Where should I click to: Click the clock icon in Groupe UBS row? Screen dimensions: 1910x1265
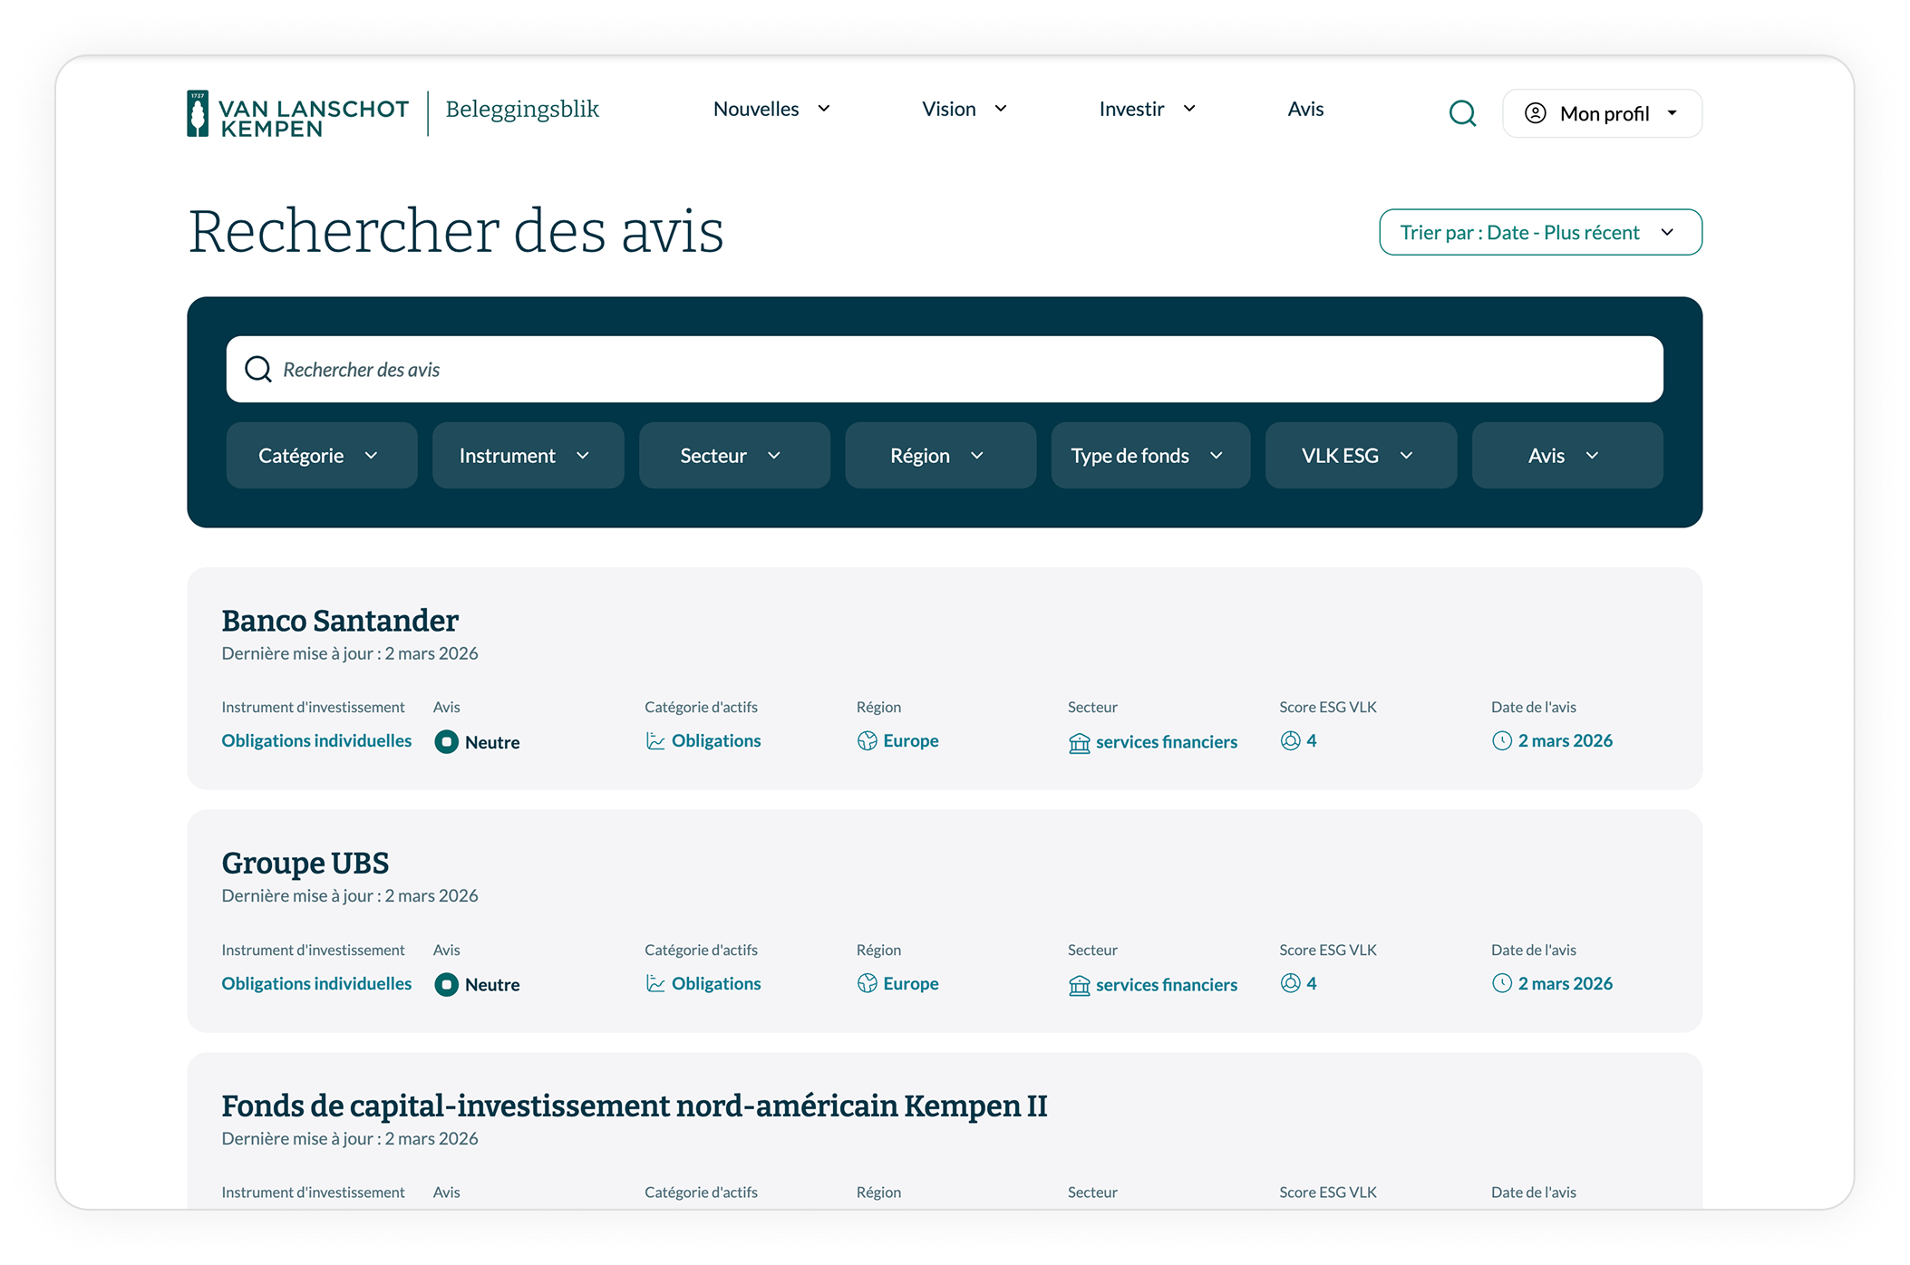(x=1501, y=983)
